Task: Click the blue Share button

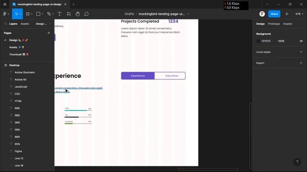Action: click(x=274, y=14)
